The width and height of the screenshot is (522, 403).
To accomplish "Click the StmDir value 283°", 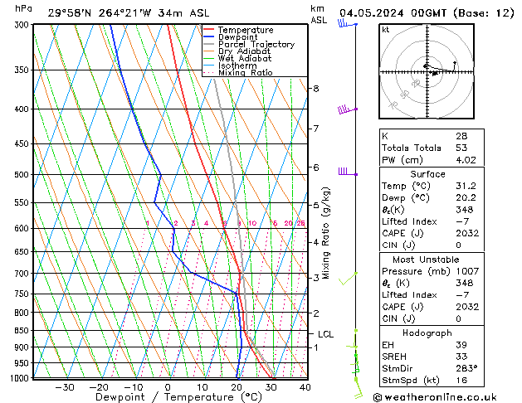I will click(466, 368).
